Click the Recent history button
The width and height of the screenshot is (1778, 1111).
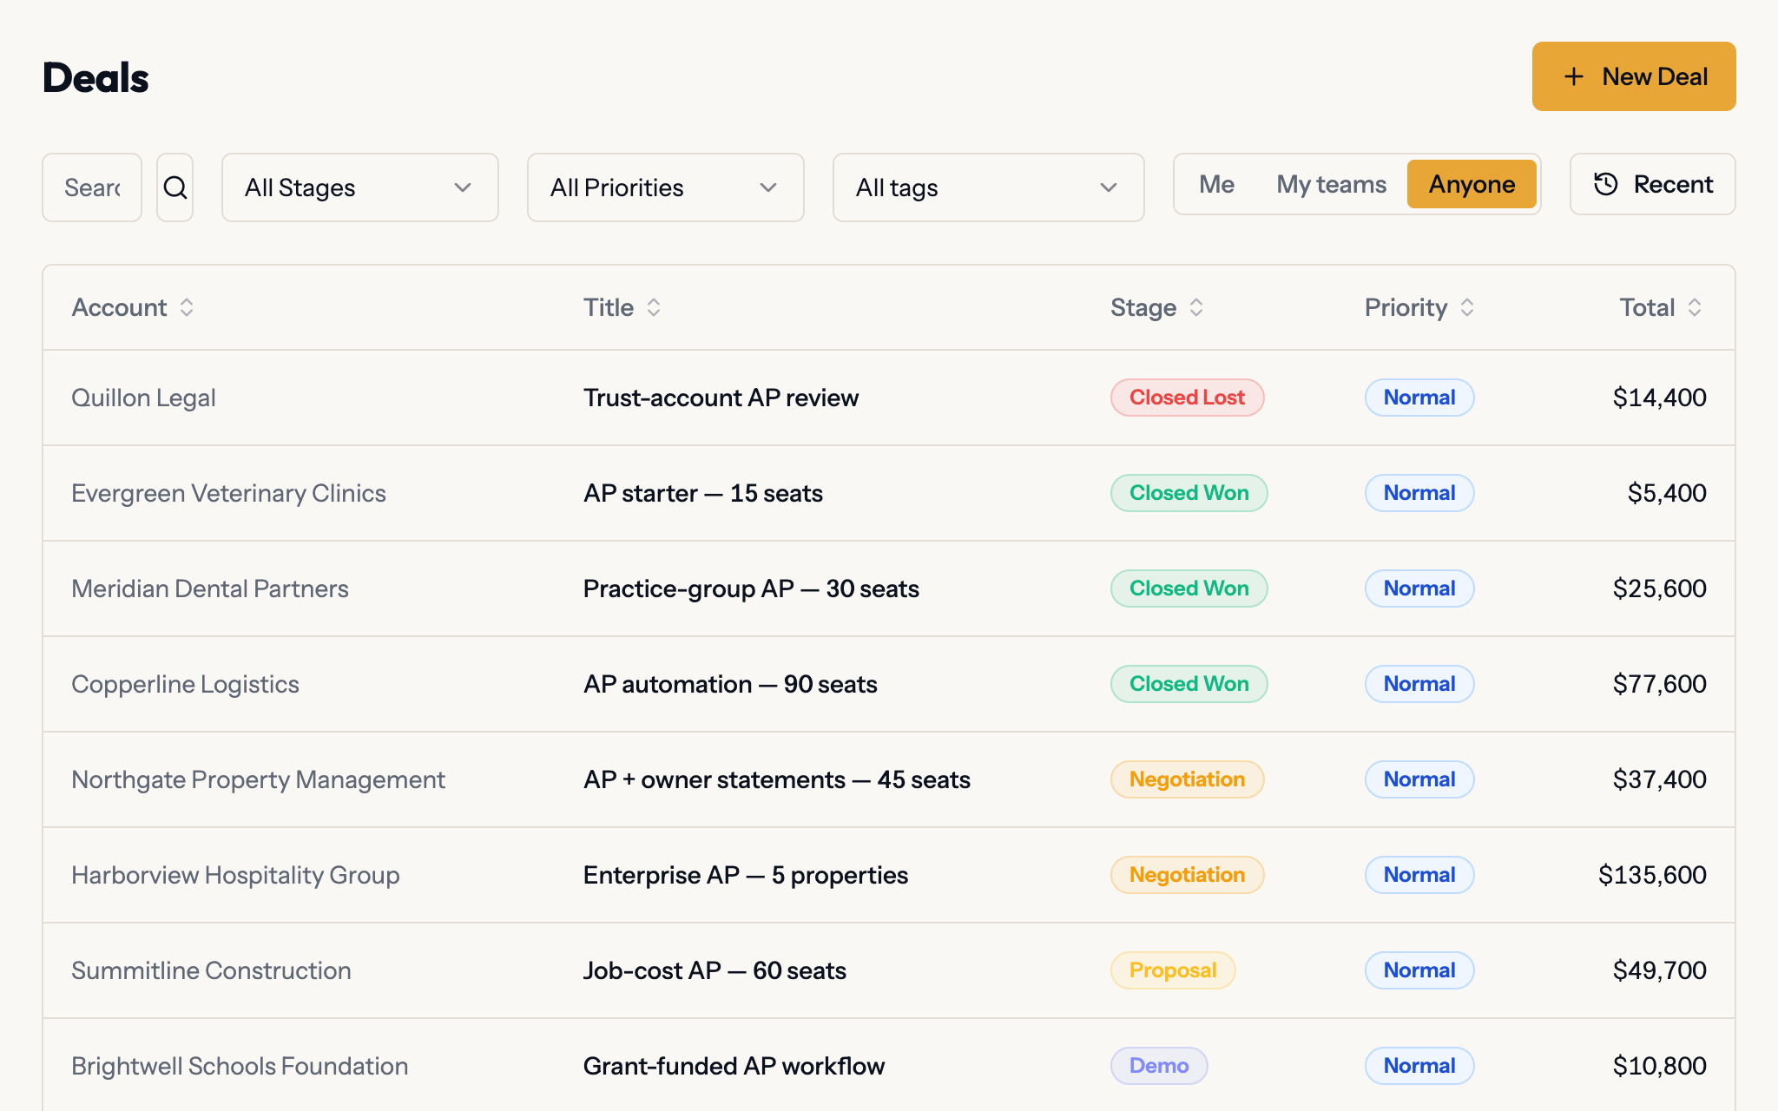[x=1653, y=184]
